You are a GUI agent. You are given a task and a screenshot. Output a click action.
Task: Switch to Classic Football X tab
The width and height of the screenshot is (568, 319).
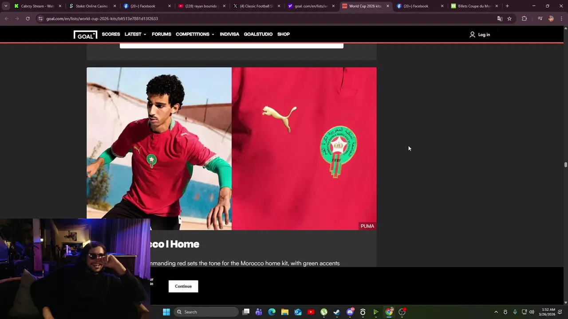pyautogui.click(x=256, y=6)
